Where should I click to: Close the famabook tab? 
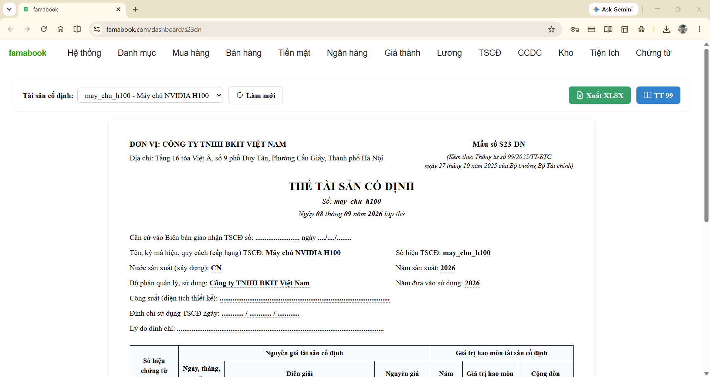[118, 9]
